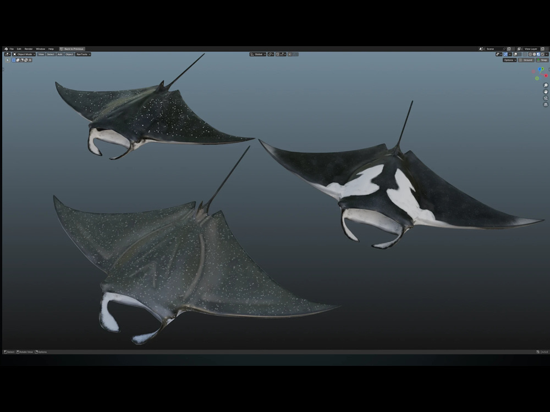Image resolution: width=550 pixels, height=412 pixels.
Task: Open the viewport Object menu
Action: click(69, 54)
